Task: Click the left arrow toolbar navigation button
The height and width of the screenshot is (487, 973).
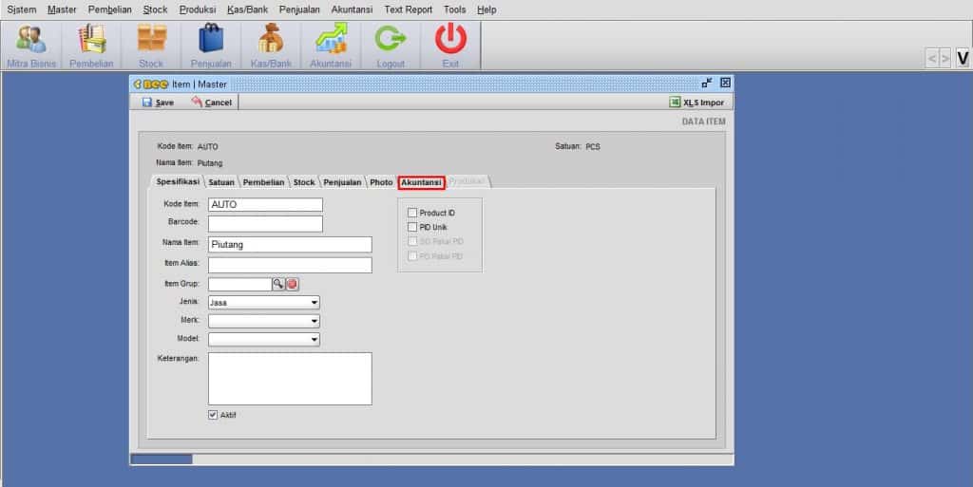Action: click(x=931, y=58)
